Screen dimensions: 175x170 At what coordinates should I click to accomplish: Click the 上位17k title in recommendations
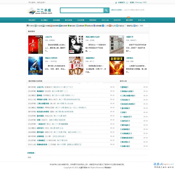click(x=49, y=37)
